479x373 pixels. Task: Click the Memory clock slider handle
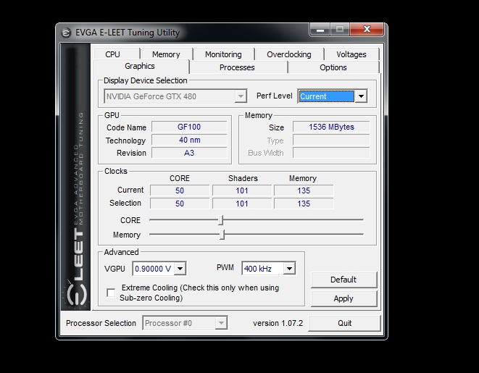pyautogui.click(x=222, y=235)
